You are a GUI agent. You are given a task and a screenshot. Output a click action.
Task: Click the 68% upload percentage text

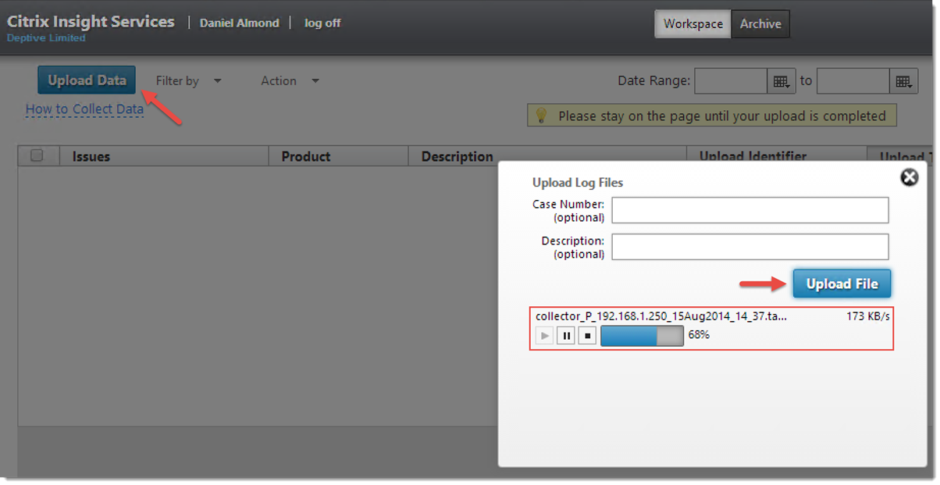tap(699, 335)
